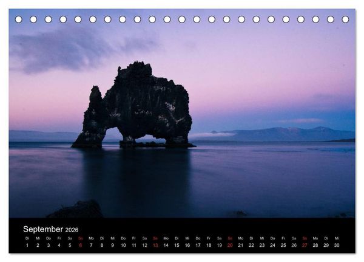This screenshot has height=262, width=364.
Task: Select date 16 in the calendar row
Action: [x=187, y=245]
